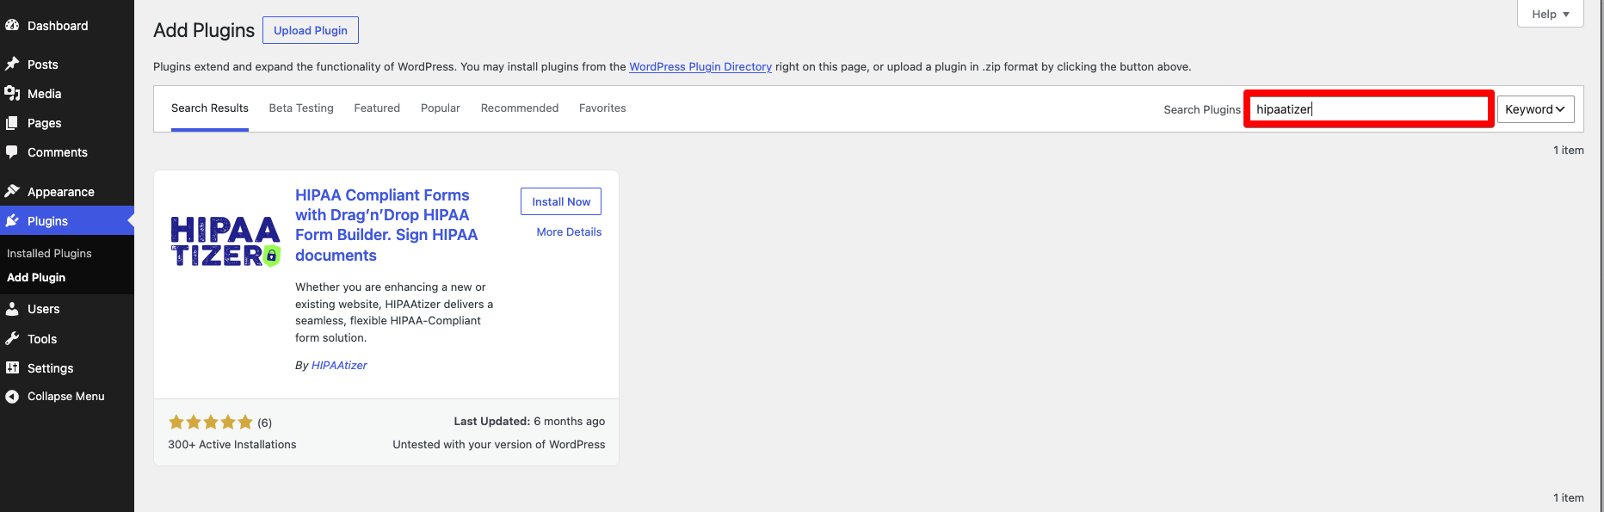Go to Installed Plugins submenu

coord(49,254)
